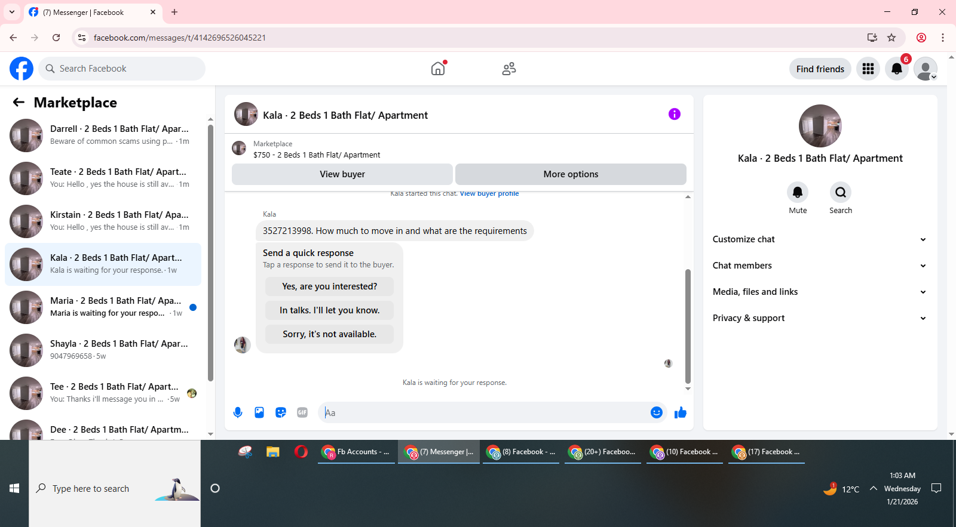Viewport: 956px width, 527px height.
Task: Open Darrell conversation in list
Action: 103,135
